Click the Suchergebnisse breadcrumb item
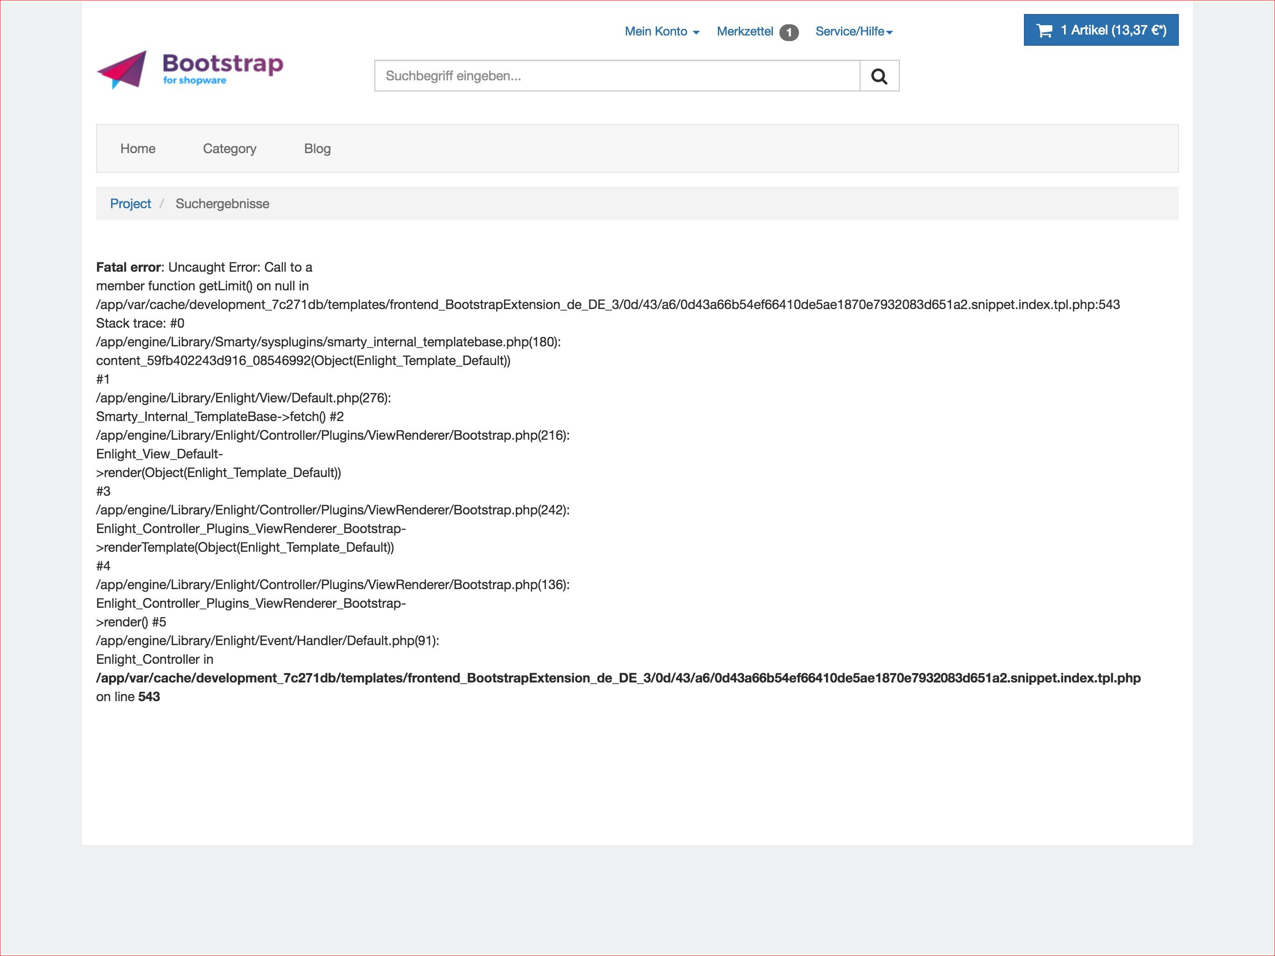 (222, 204)
